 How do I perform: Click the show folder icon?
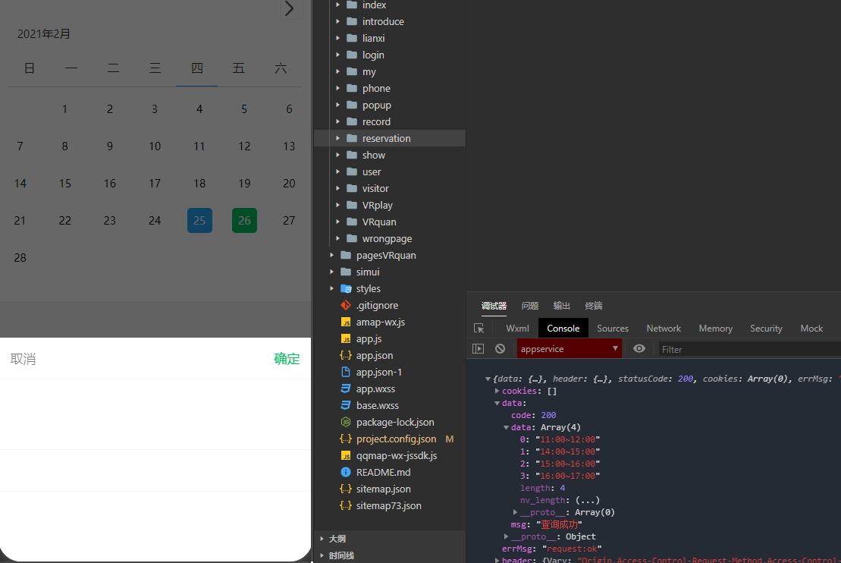pyautogui.click(x=352, y=155)
